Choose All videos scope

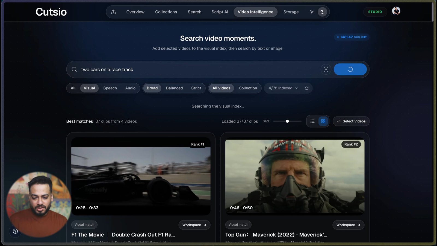point(222,88)
